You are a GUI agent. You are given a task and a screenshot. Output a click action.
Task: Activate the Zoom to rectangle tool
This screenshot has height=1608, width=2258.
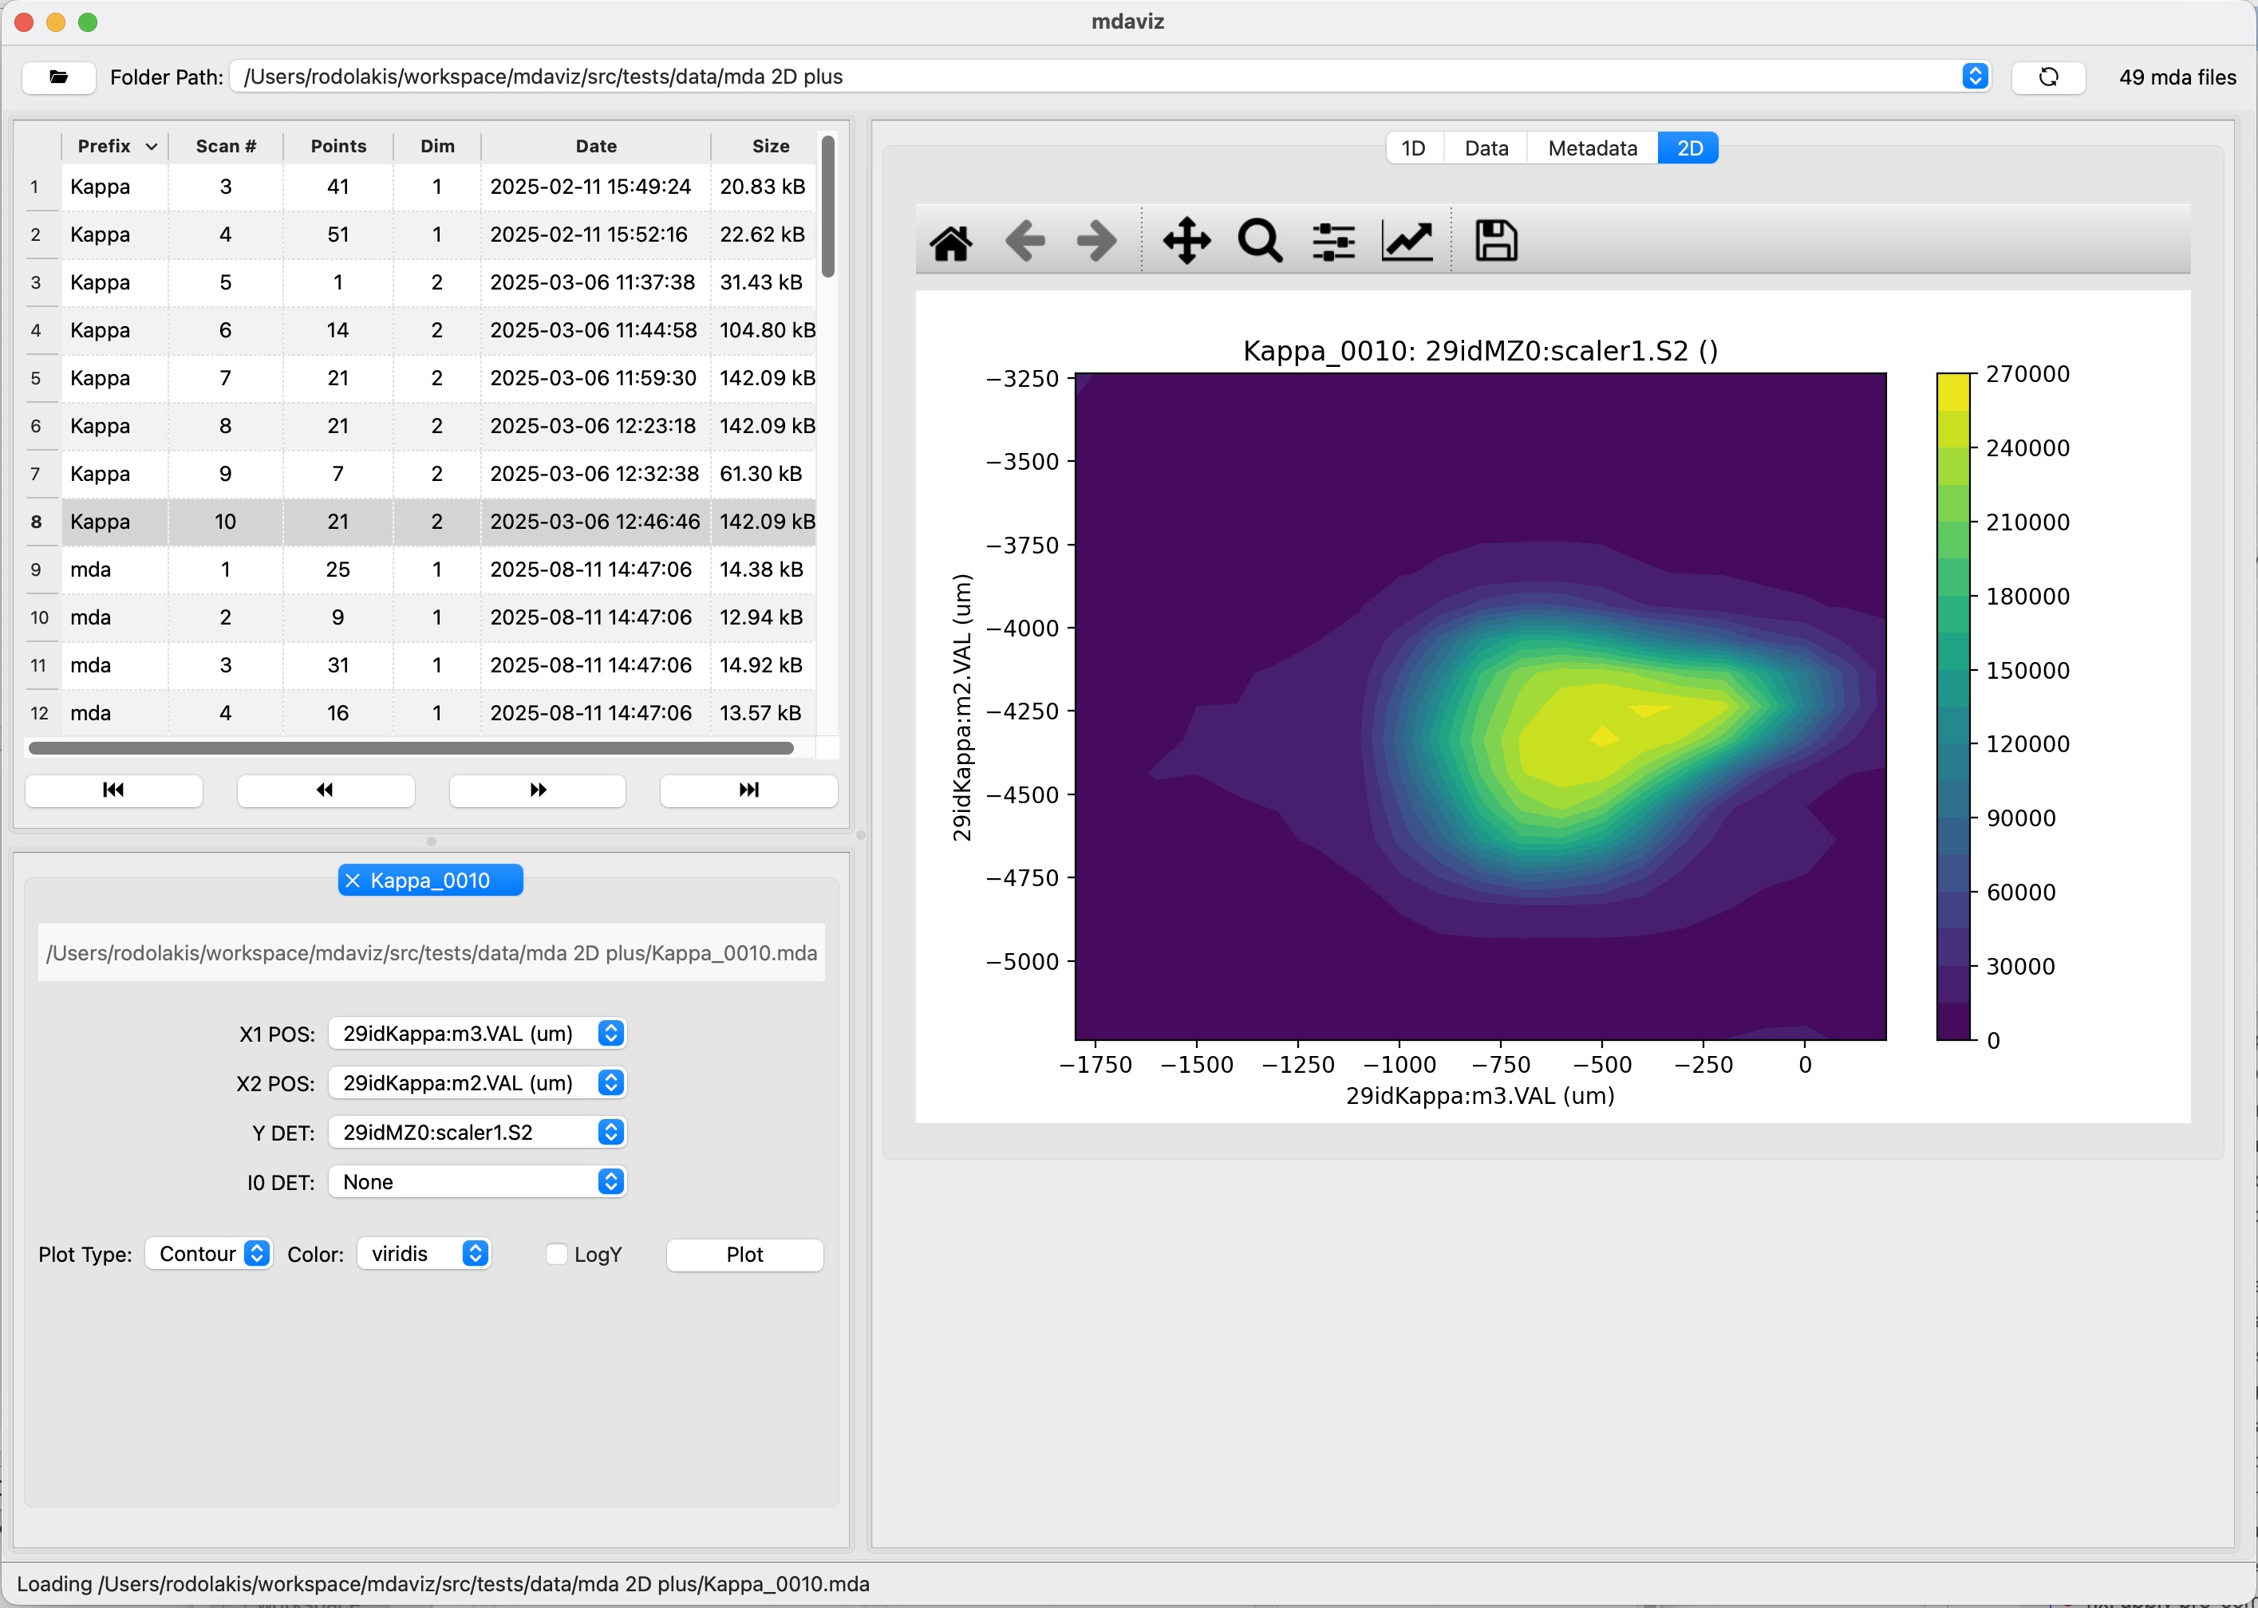point(1260,241)
